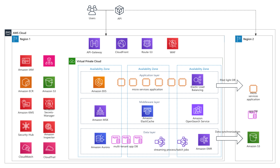280x168 pixels.
Task: Select the rightmost 'Availability Zone' label
Action: click(x=199, y=69)
